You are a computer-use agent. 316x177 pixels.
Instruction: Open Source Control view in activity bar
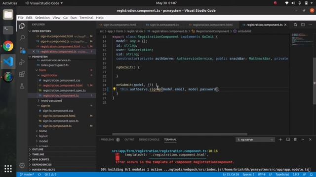pyautogui.click(x=22, y=50)
